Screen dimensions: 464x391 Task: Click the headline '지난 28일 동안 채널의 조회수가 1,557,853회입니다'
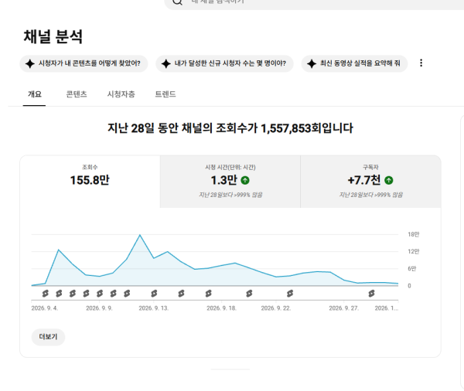coord(230,128)
